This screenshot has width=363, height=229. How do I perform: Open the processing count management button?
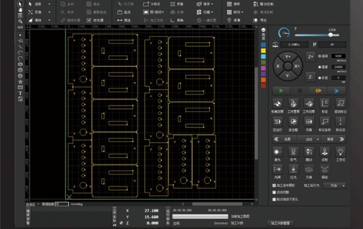[280, 223]
